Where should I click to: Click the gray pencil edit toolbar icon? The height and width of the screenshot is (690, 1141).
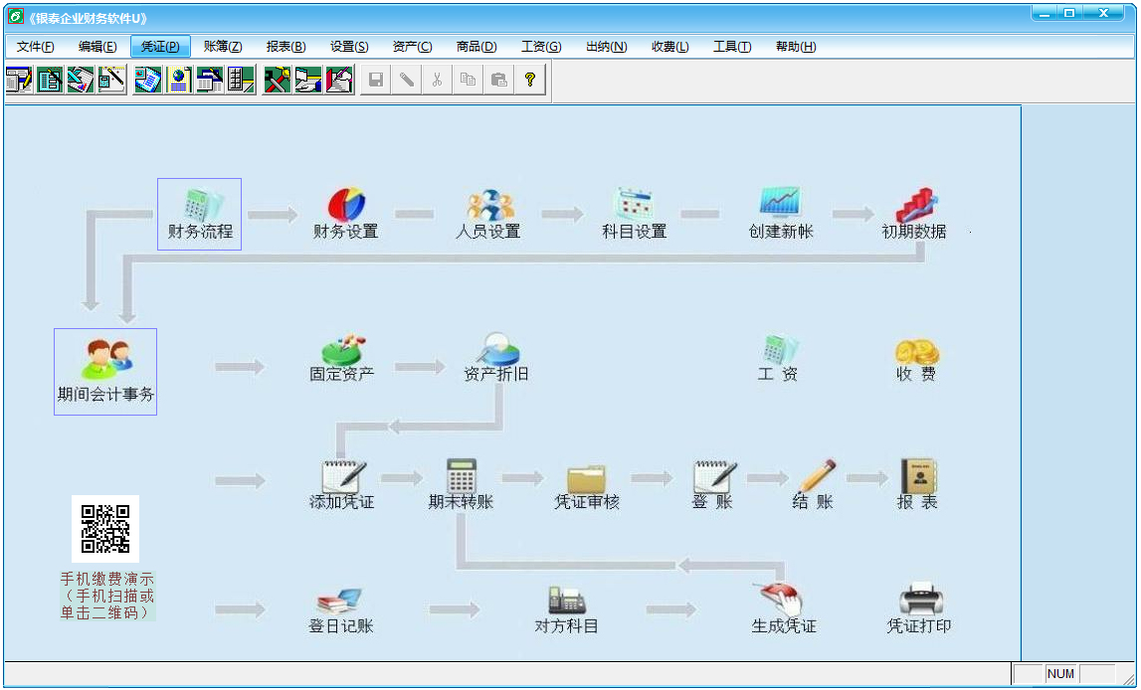tap(407, 80)
